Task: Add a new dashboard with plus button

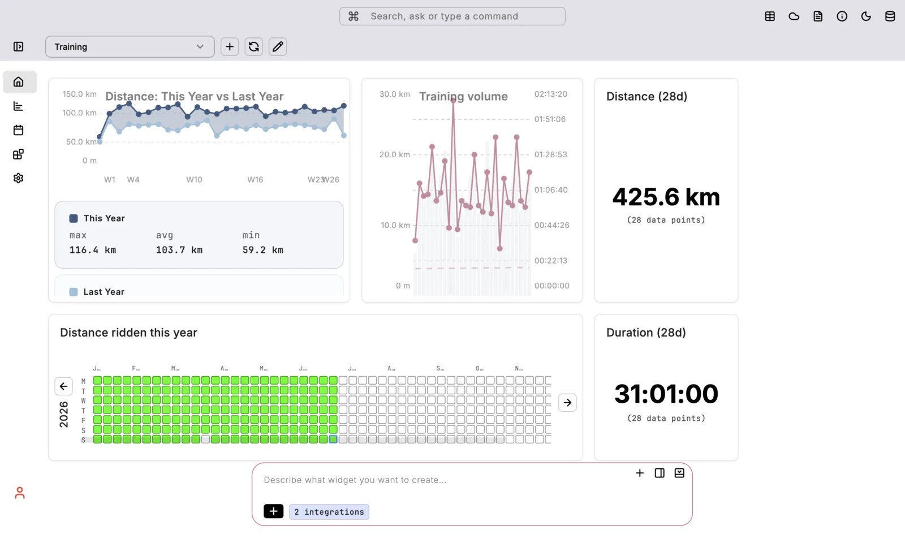Action: [x=230, y=46]
